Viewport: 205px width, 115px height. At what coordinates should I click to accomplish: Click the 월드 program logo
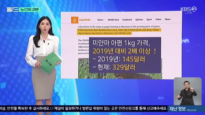click(12, 9)
